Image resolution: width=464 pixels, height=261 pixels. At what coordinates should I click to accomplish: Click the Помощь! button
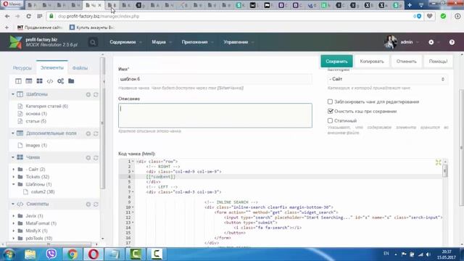(438, 61)
